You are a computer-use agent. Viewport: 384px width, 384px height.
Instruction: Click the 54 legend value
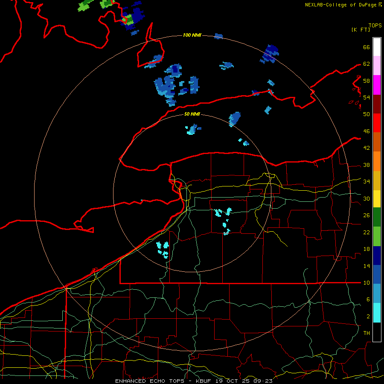pos(367,97)
